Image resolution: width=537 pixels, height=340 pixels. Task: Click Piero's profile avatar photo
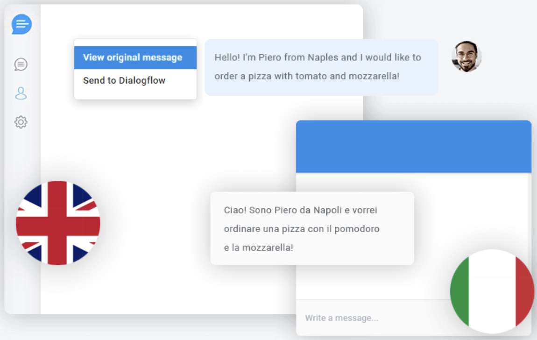[466, 57]
